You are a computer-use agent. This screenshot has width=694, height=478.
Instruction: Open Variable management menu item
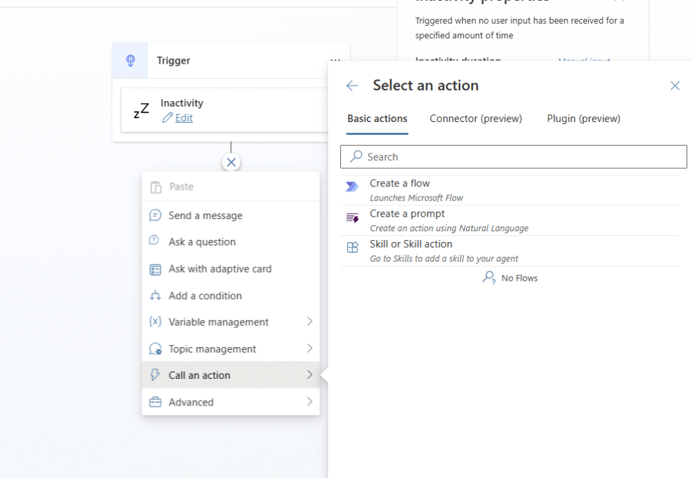[230, 322]
